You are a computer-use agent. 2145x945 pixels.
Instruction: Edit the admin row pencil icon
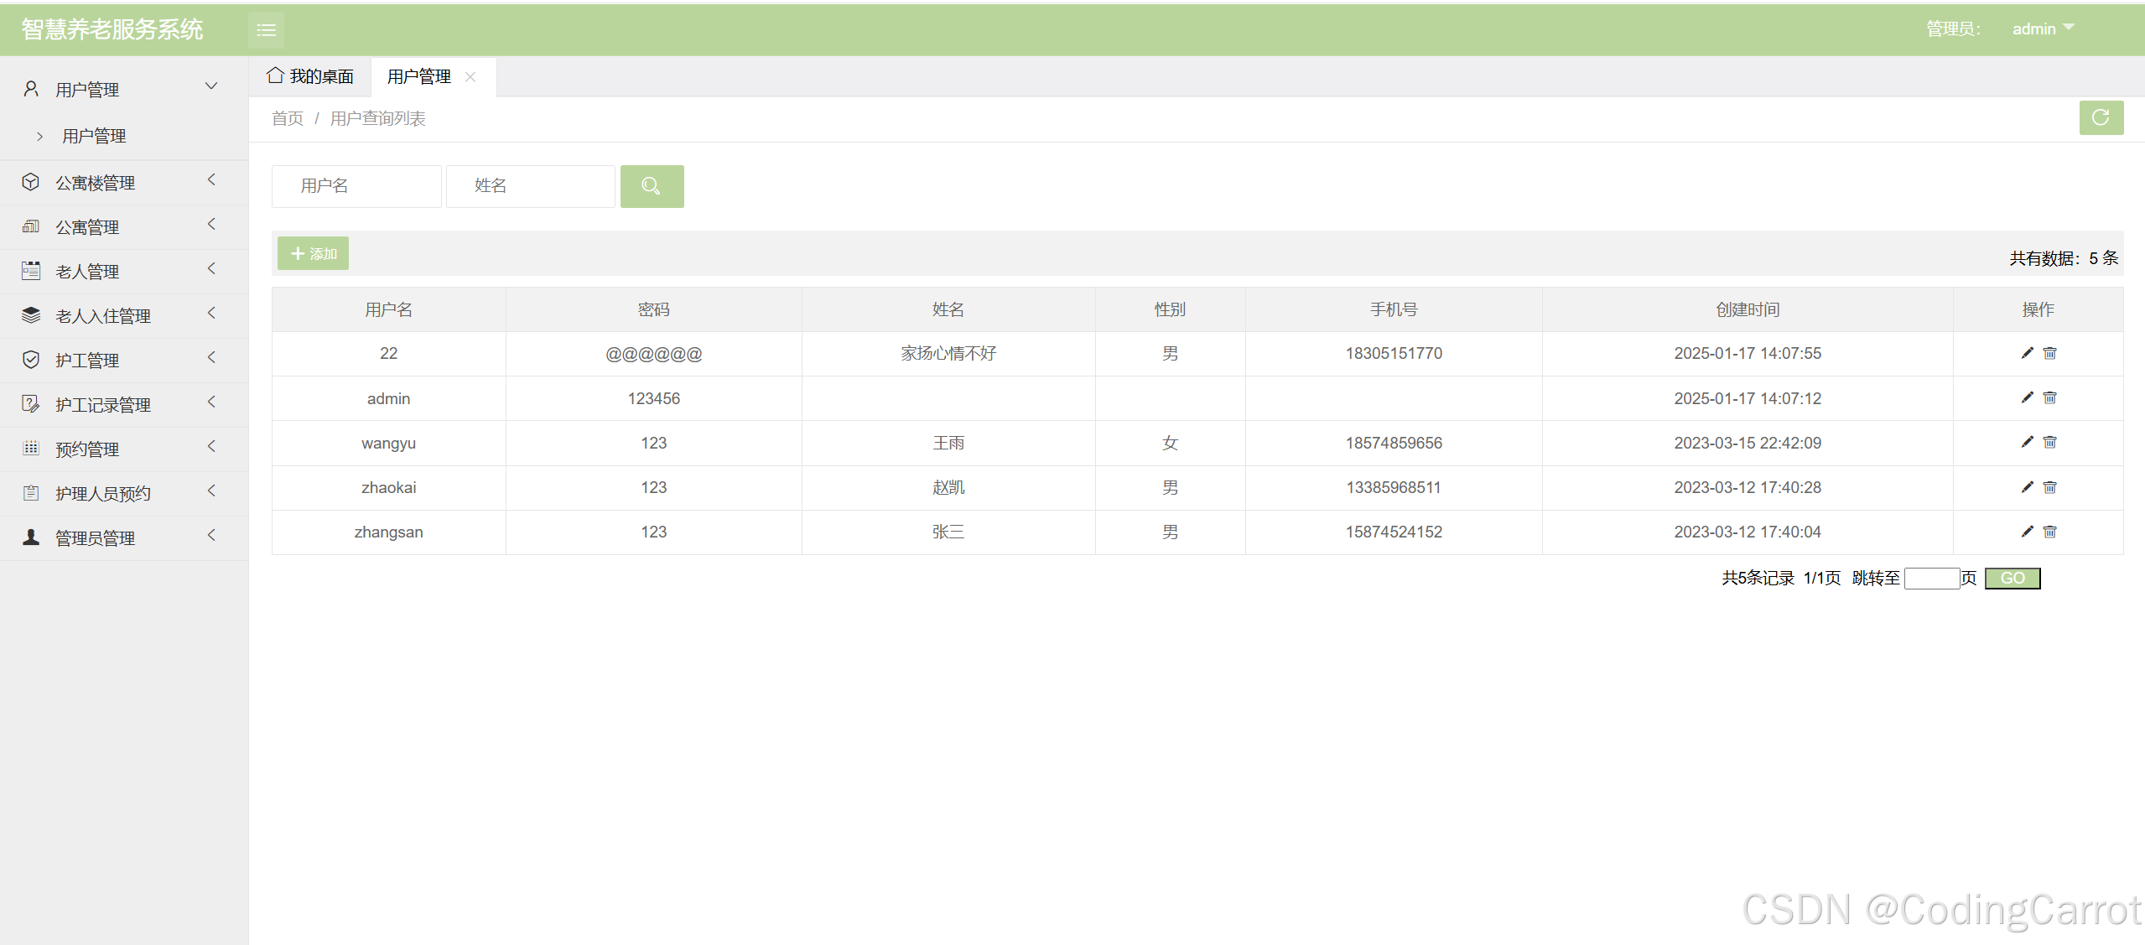[x=2027, y=397]
